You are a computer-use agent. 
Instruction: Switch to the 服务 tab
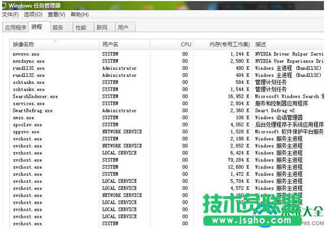tap(58, 27)
